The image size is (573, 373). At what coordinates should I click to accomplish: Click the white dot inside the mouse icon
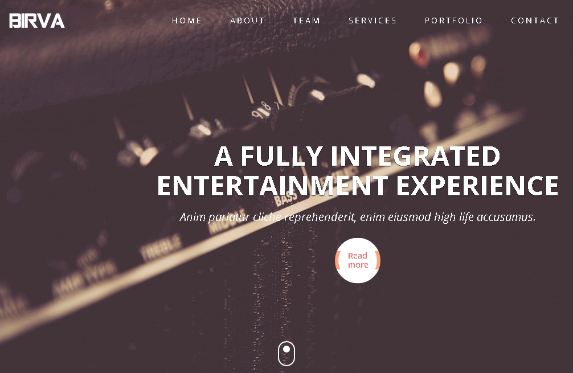point(286,349)
